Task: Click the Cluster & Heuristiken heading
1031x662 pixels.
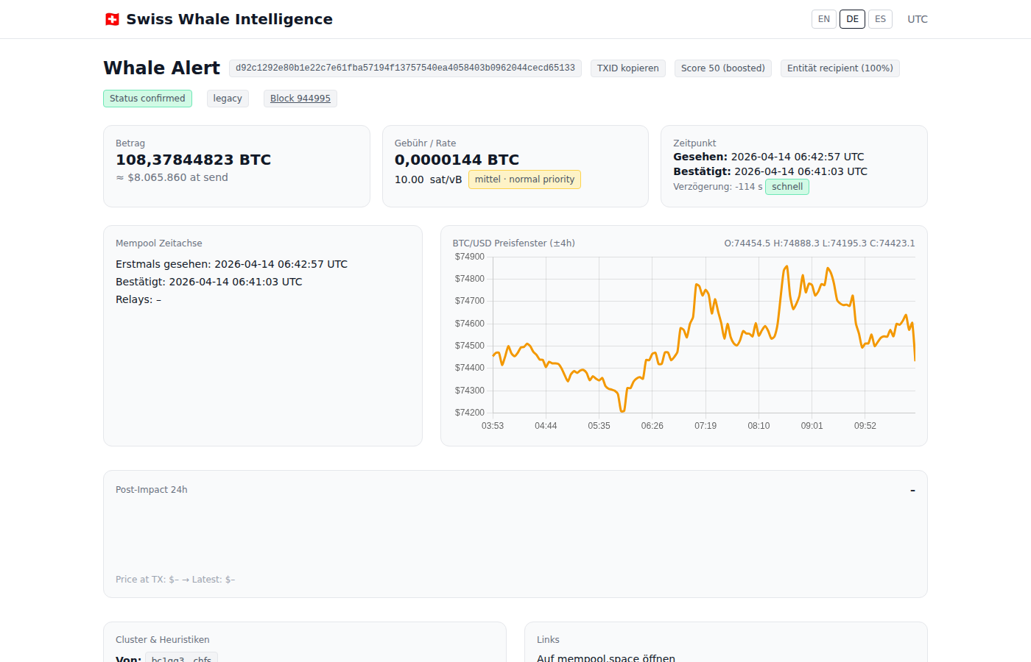Action: coord(163,640)
